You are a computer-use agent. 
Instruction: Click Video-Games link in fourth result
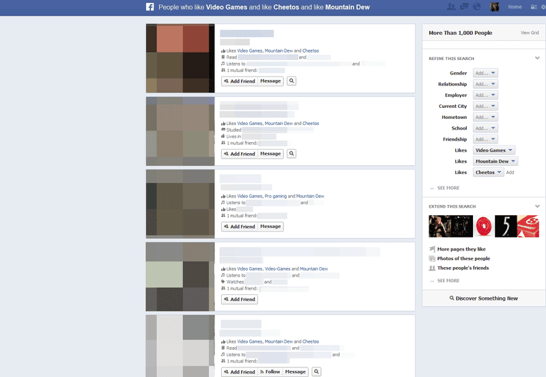278,269
